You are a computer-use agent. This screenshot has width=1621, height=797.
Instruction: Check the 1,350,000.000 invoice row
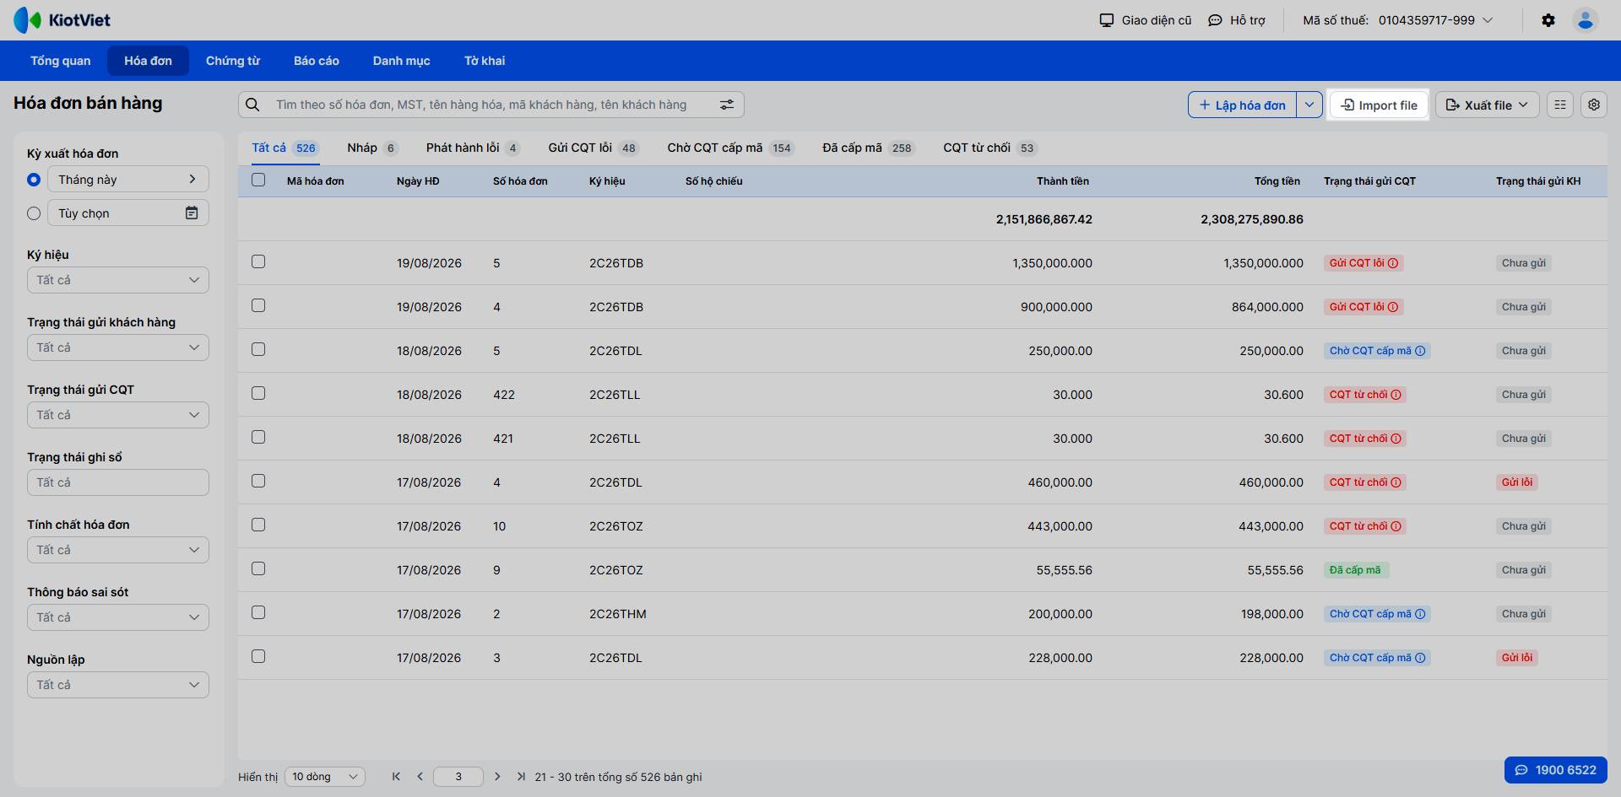click(x=258, y=261)
